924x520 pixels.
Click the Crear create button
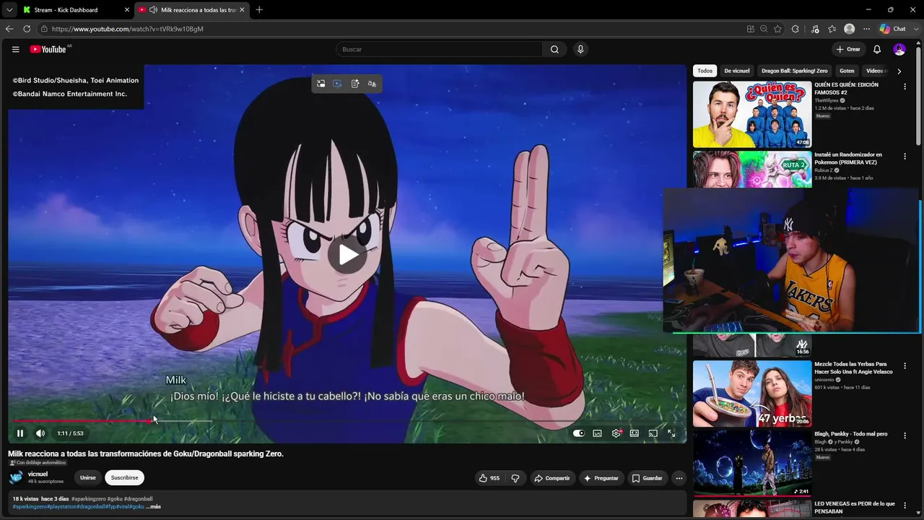pyautogui.click(x=848, y=49)
